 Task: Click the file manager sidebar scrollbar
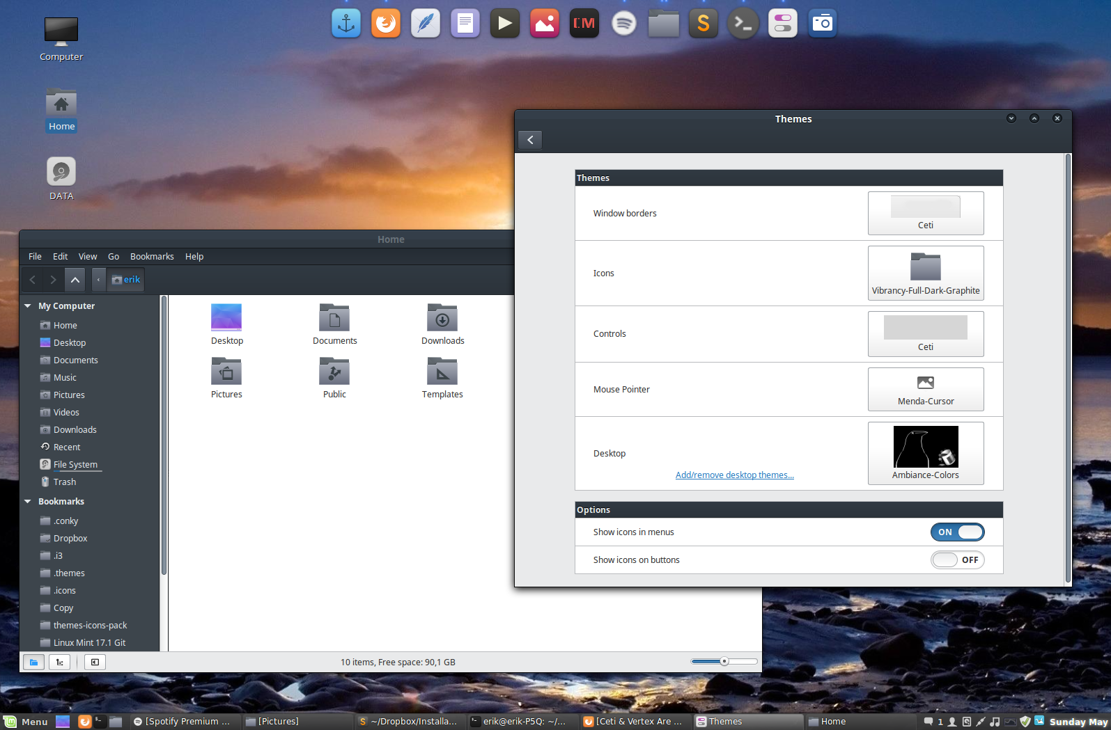click(x=164, y=436)
